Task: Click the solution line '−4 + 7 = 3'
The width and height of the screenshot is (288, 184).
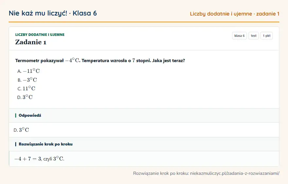Action: (x=28, y=159)
